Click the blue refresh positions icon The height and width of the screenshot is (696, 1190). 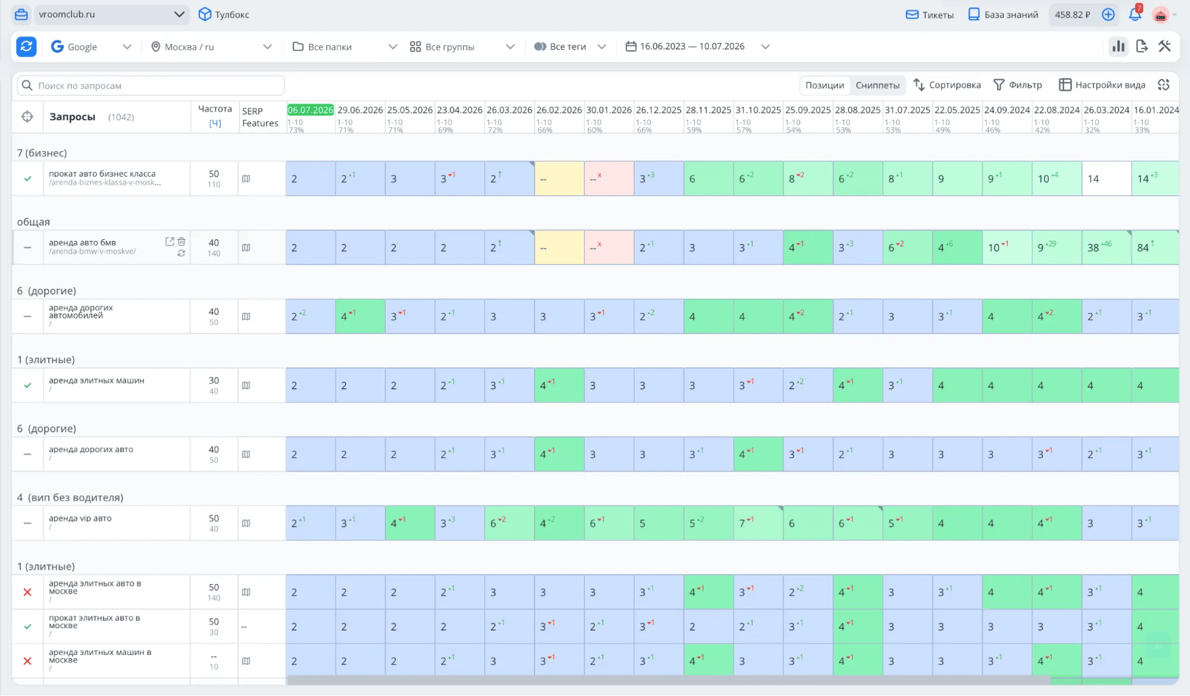pyautogui.click(x=26, y=46)
